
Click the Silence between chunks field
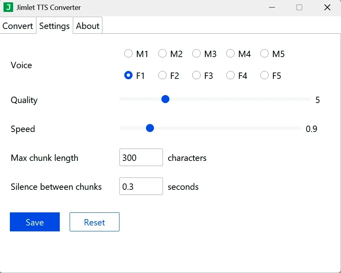click(x=141, y=186)
